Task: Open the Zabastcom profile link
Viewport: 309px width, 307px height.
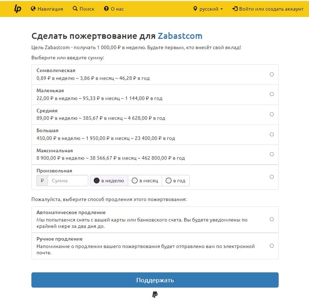Action: [x=180, y=36]
